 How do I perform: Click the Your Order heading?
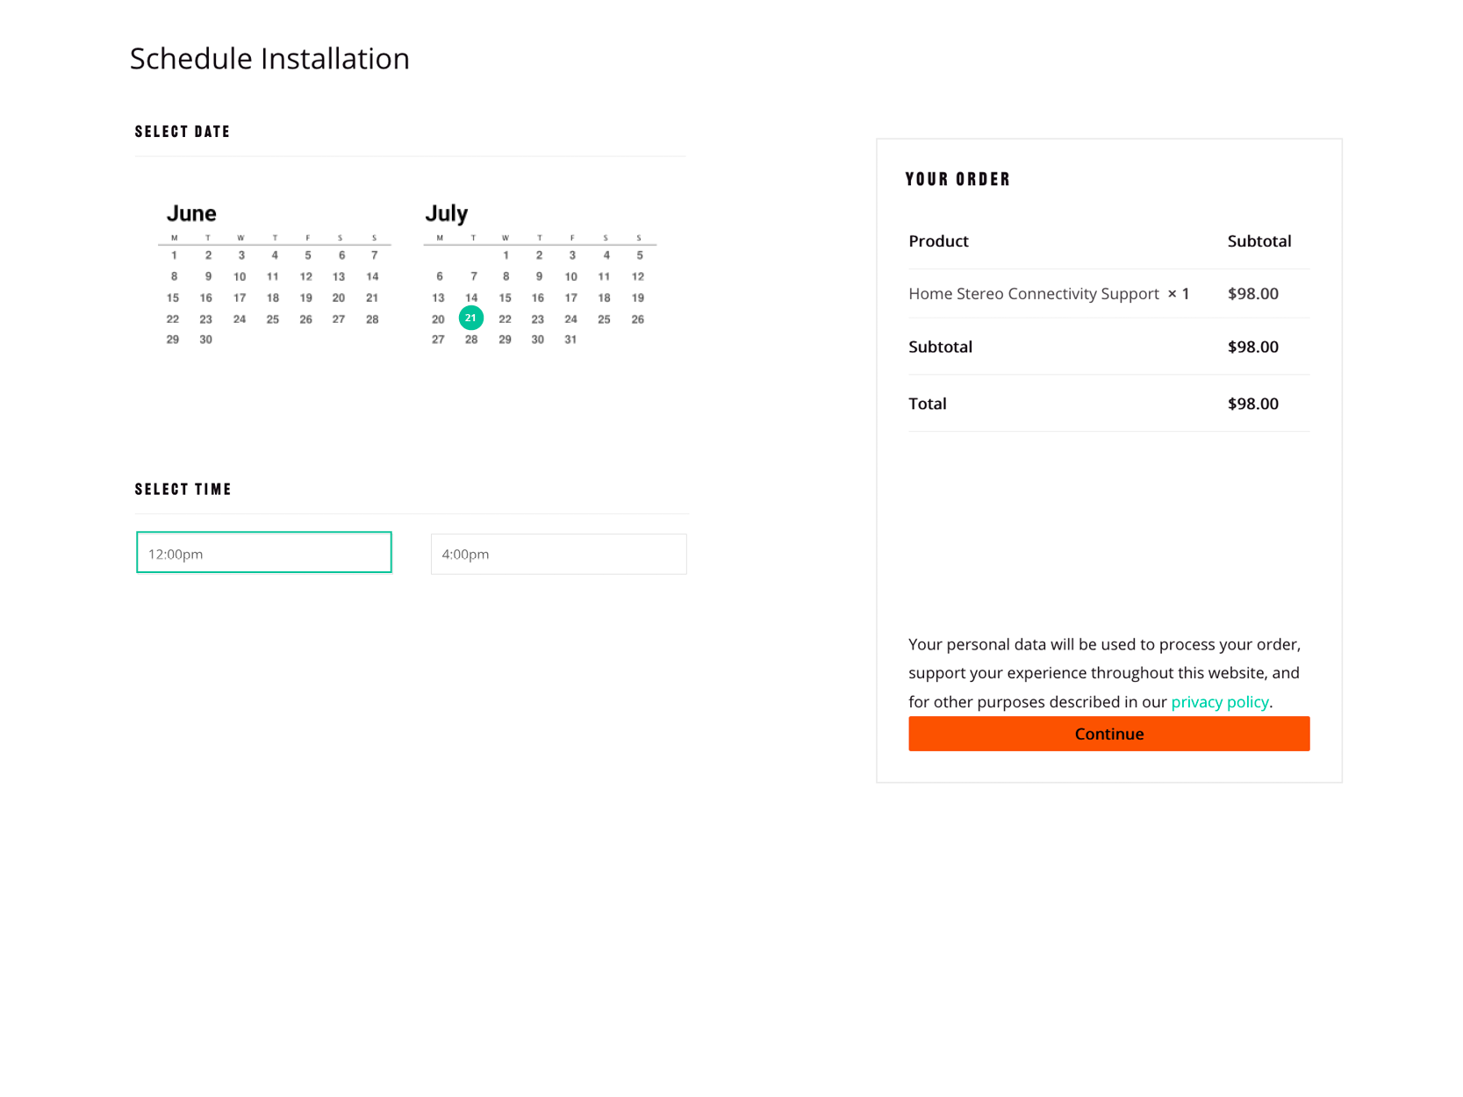coord(958,179)
